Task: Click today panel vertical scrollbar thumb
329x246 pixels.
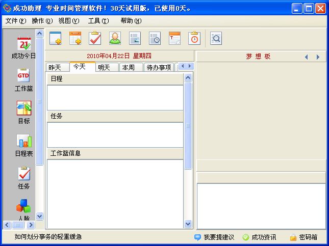Action: [188, 126]
